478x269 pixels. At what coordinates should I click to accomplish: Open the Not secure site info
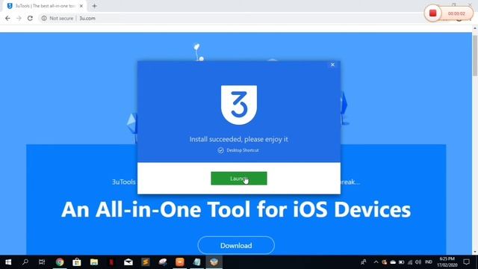coord(58,18)
